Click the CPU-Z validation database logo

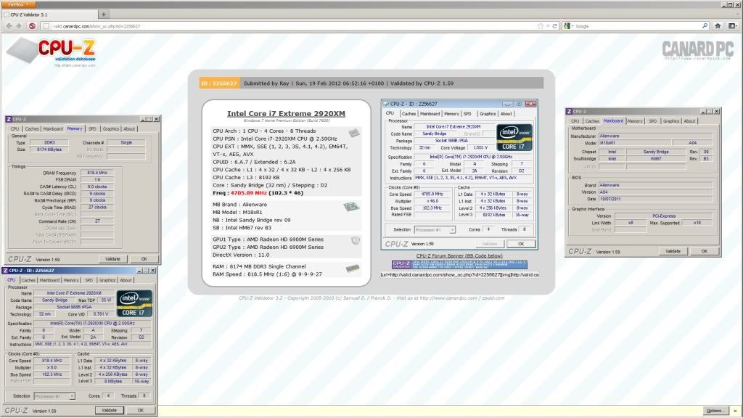coord(52,52)
